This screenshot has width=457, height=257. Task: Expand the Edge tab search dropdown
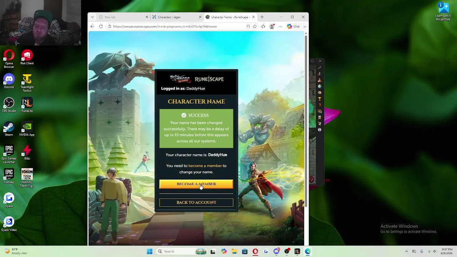92,17
